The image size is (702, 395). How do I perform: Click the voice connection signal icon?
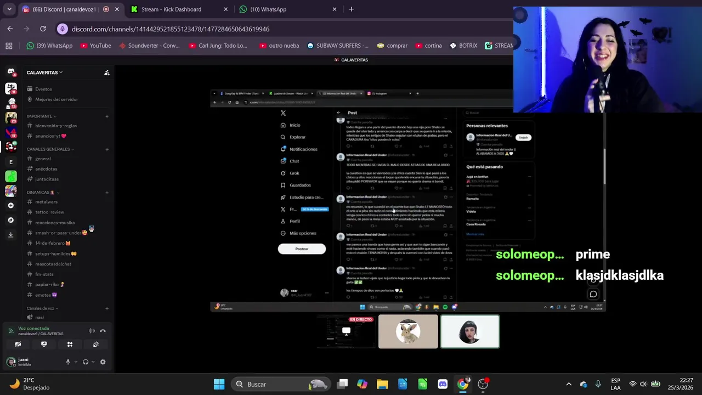(11, 331)
